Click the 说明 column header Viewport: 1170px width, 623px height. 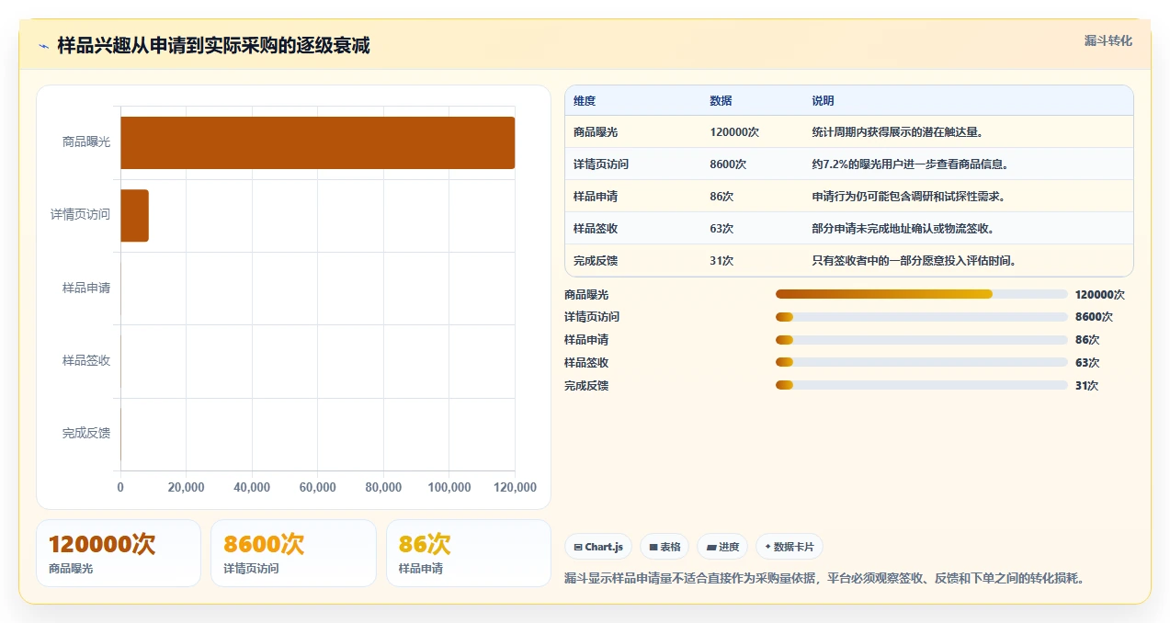point(823,101)
